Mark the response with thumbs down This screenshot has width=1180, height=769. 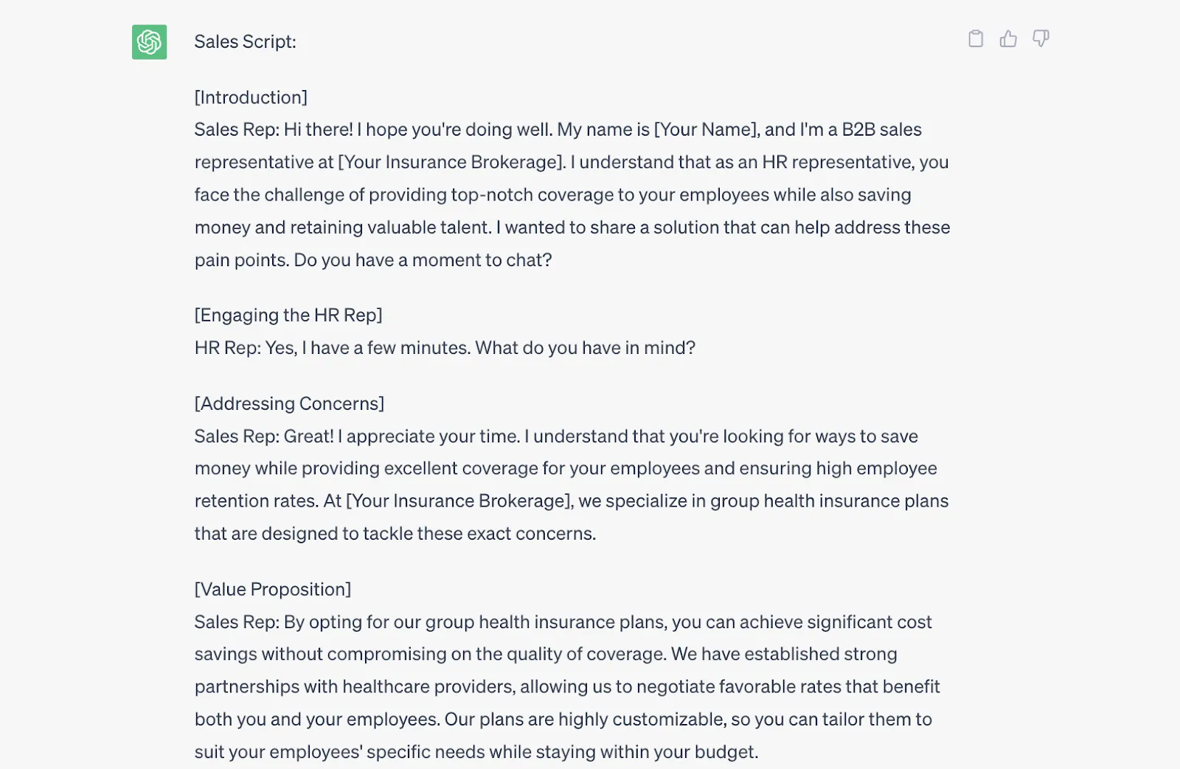[x=1041, y=39]
